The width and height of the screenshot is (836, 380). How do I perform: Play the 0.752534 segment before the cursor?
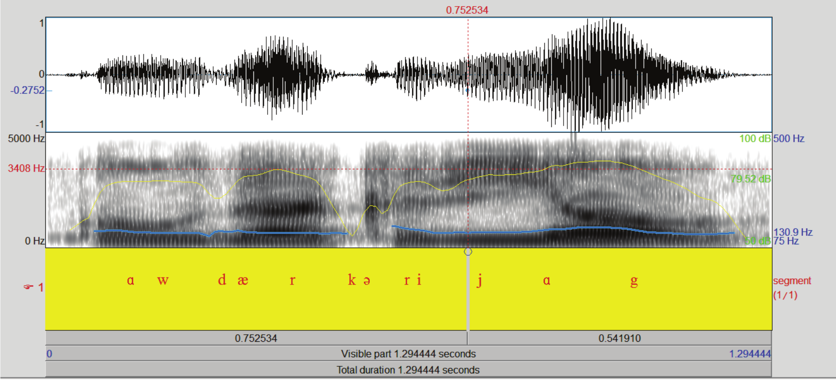(x=256, y=338)
